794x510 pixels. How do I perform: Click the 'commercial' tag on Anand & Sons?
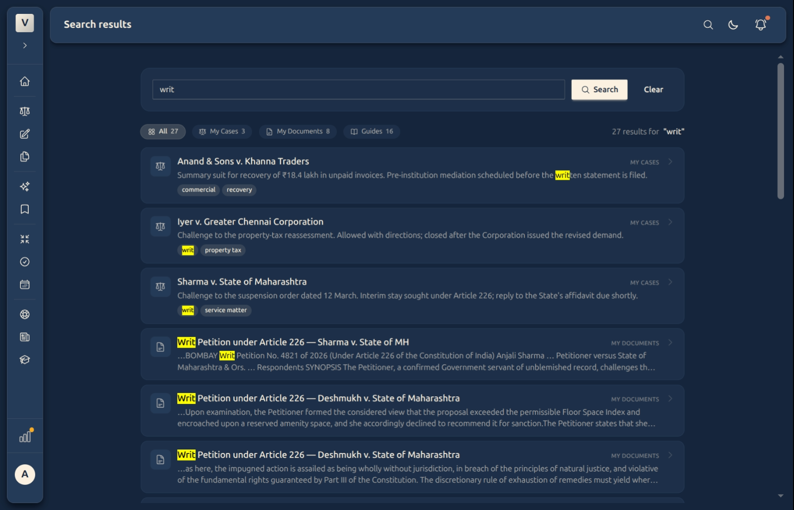(198, 190)
